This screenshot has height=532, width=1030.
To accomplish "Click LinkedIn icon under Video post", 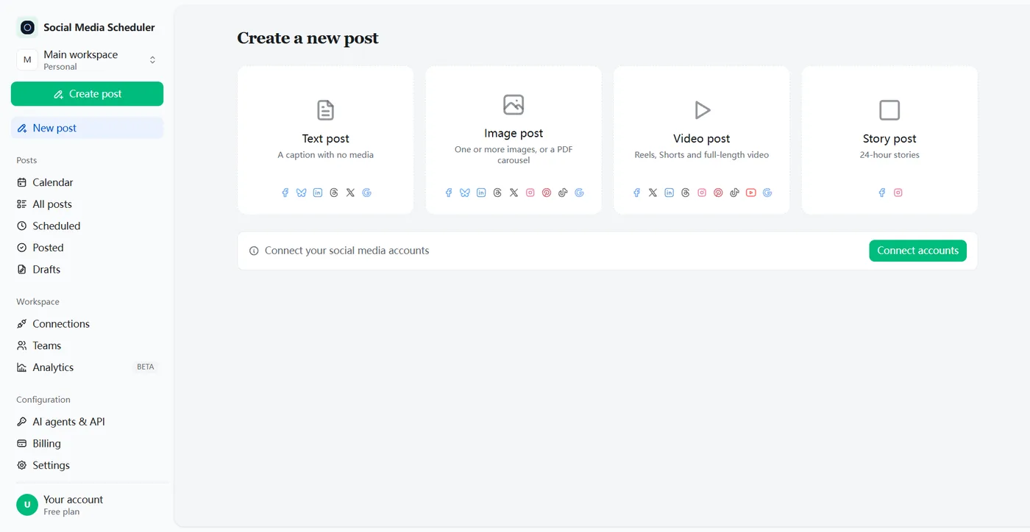I will tap(669, 193).
